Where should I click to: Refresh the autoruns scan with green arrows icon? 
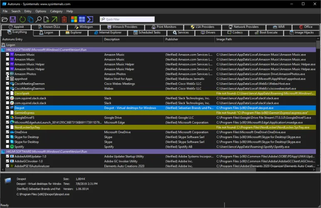(22, 19)
